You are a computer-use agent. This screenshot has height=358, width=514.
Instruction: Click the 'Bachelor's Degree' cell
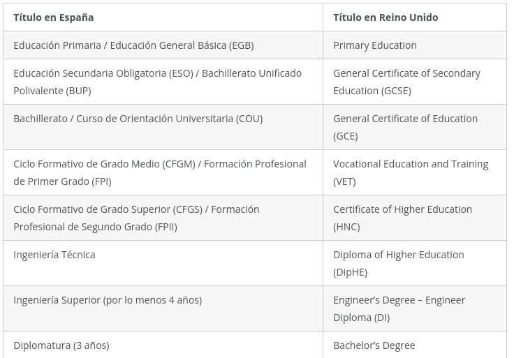pos(374,345)
